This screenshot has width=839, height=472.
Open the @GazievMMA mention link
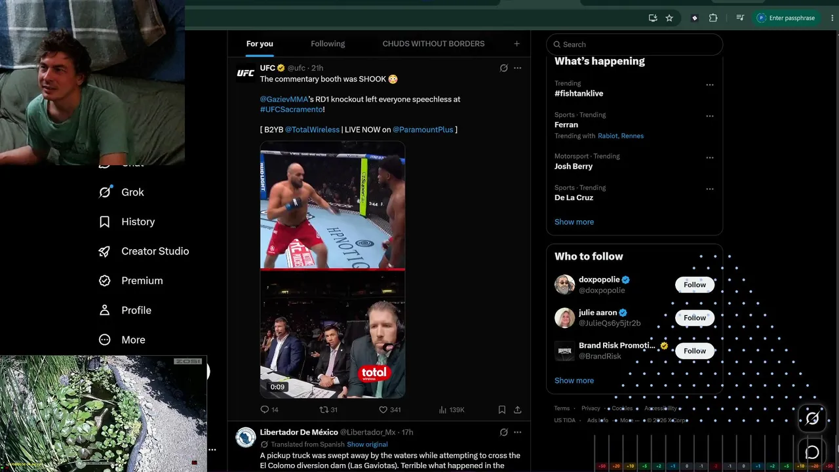pos(284,99)
